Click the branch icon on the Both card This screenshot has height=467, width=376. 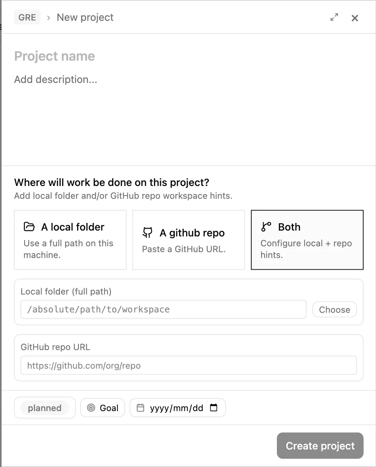(x=266, y=227)
